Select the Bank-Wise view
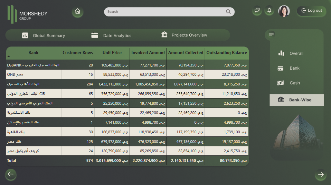The height and width of the screenshot is (185, 331). [296, 100]
